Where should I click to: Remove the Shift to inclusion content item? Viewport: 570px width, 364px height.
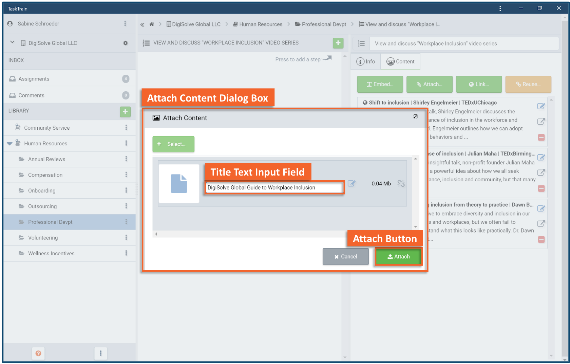(541, 137)
